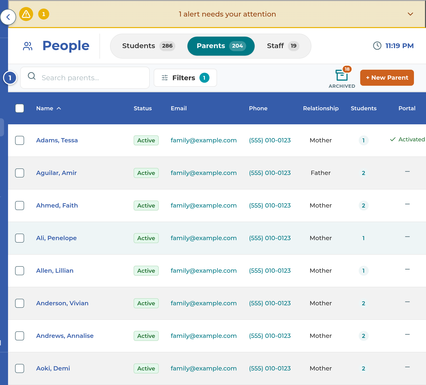Click the Email column header
The height and width of the screenshot is (385, 426).
tap(179, 108)
